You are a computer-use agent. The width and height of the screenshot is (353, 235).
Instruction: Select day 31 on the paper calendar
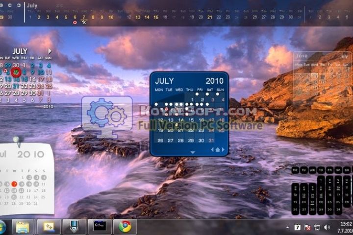36,204
